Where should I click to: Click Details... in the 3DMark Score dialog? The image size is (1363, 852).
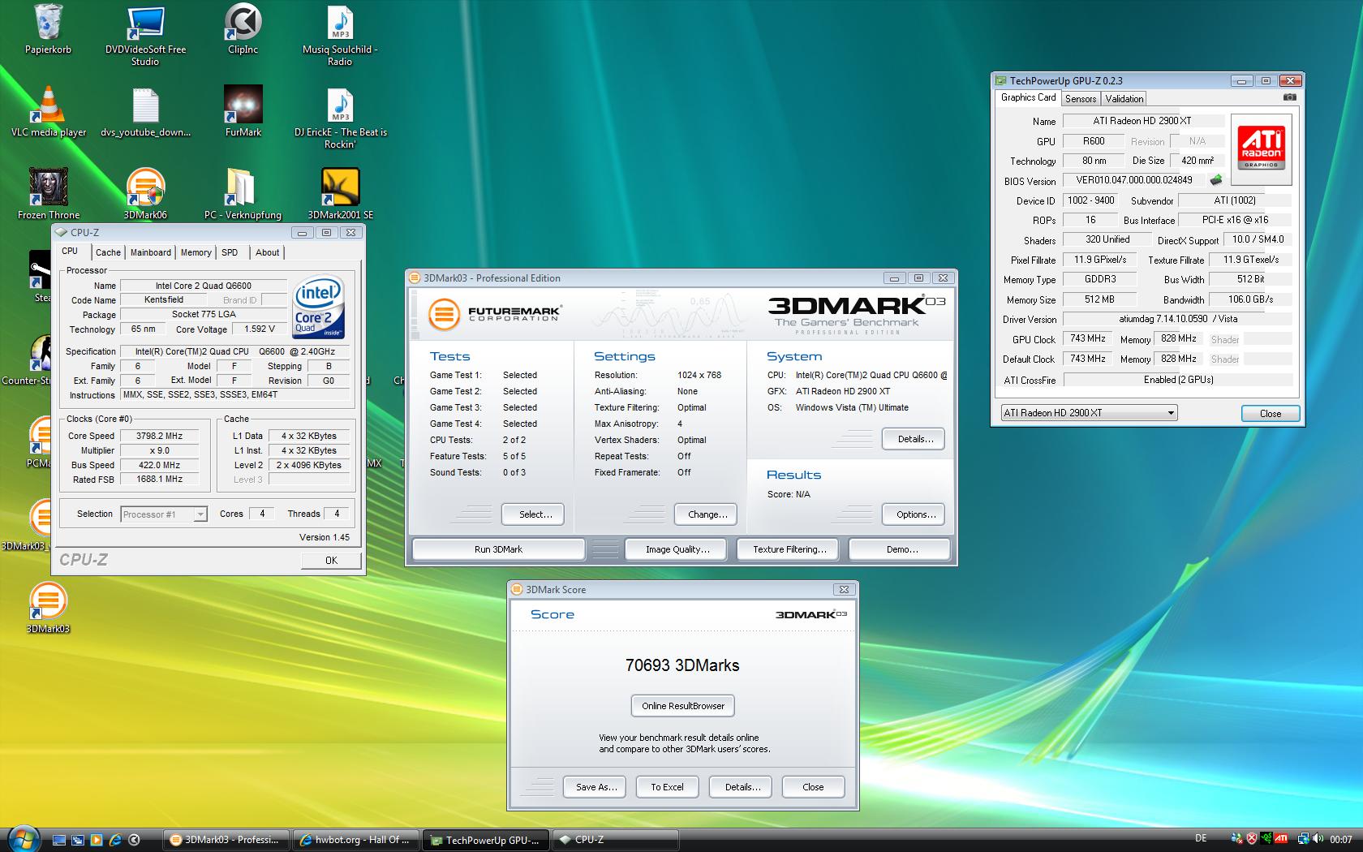[x=742, y=787]
